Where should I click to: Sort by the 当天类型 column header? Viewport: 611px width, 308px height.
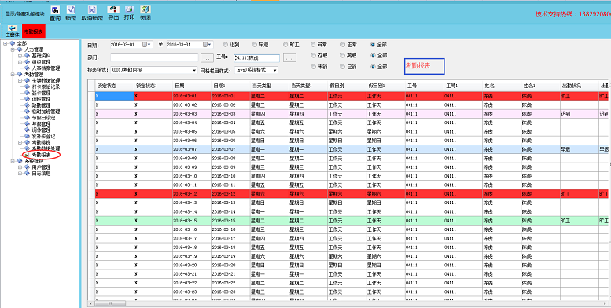point(269,86)
